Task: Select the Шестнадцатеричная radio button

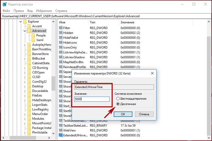Action: 118,99
